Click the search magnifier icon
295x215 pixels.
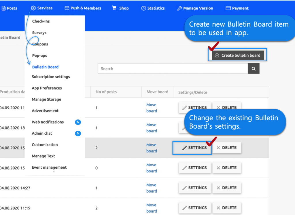tap(253, 69)
